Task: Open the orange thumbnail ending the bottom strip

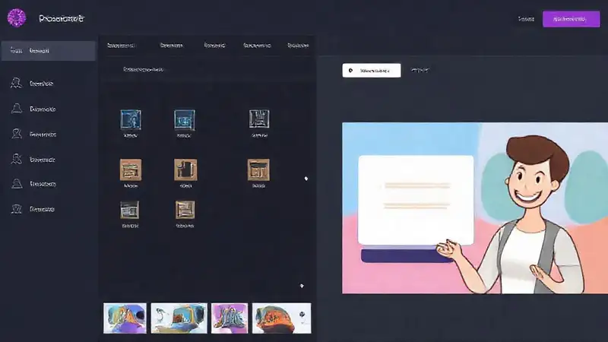Action: pos(281,318)
